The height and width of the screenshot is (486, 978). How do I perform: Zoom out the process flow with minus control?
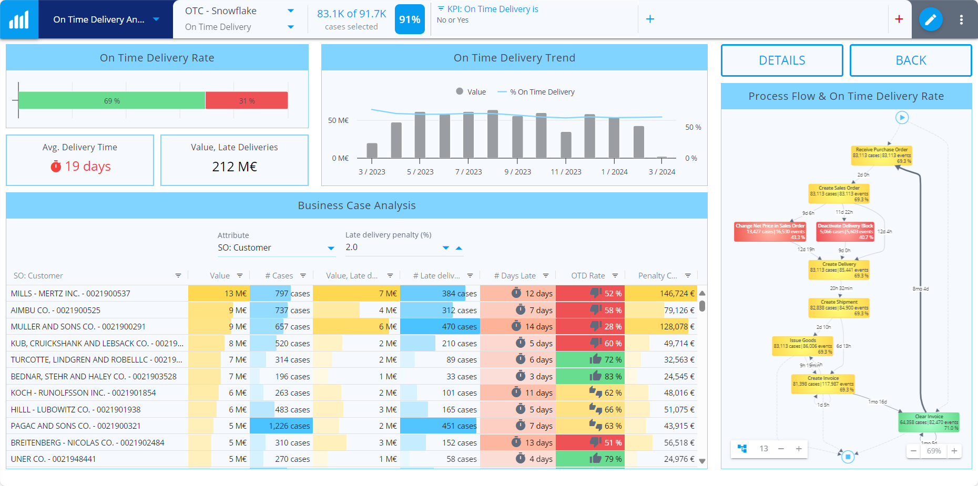coord(913,451)
